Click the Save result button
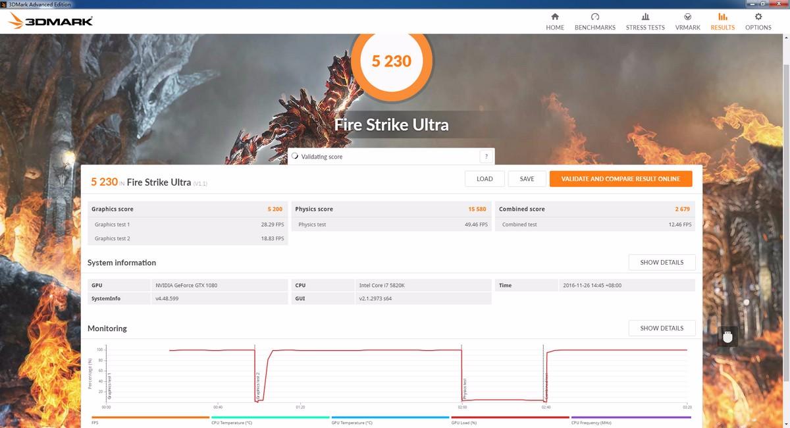The height and width of the screenshot is (428, 790). (x=527, y=179)
